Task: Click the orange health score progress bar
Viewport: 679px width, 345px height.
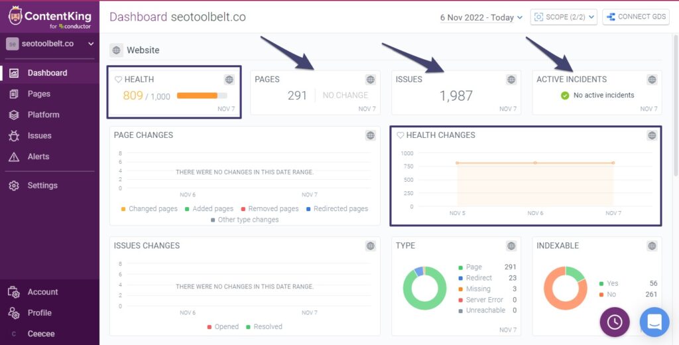Action: (202, 96)
